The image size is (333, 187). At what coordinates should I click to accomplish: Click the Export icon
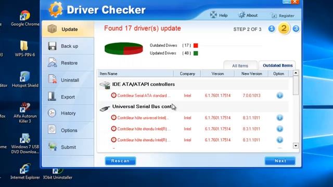[52, 96]
